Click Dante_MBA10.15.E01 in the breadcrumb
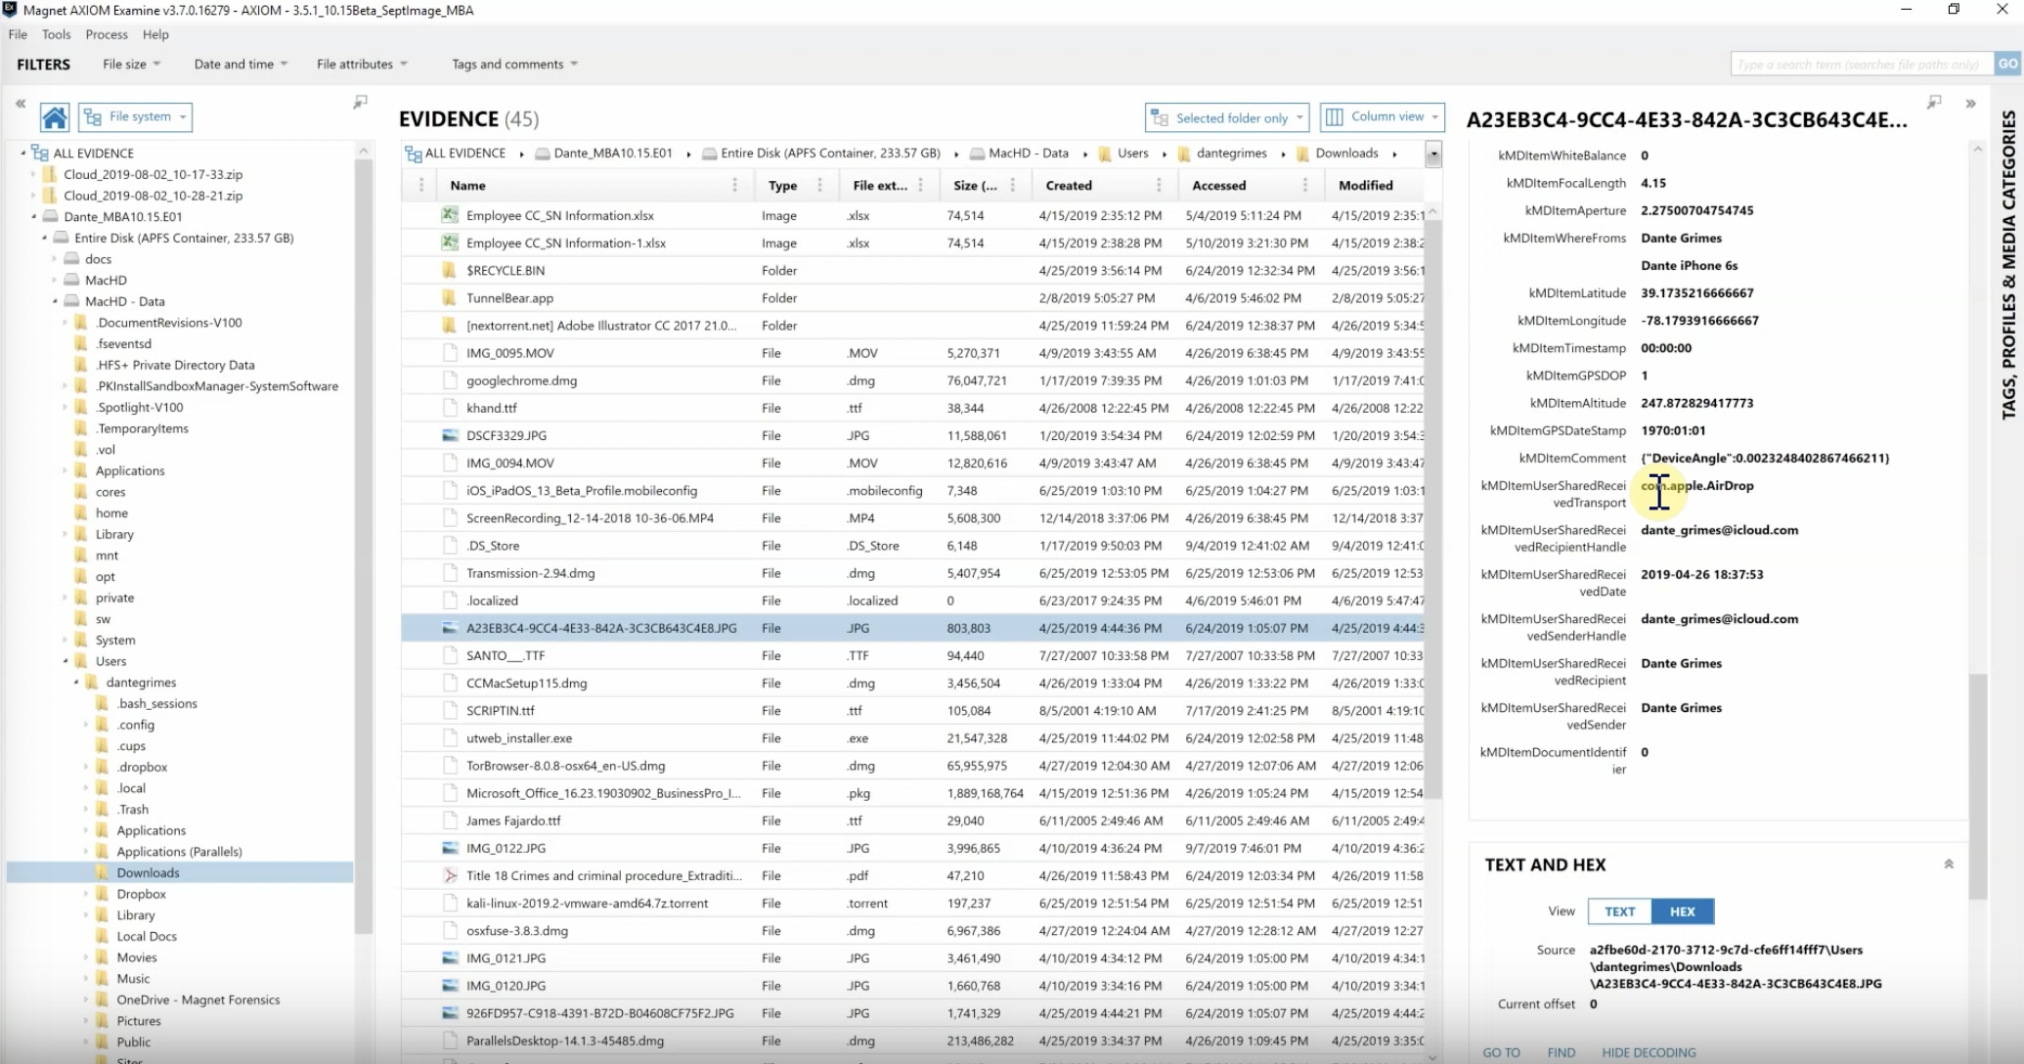The width and height of the screenshot is (2024, 1064). click(x=612, y=154)
